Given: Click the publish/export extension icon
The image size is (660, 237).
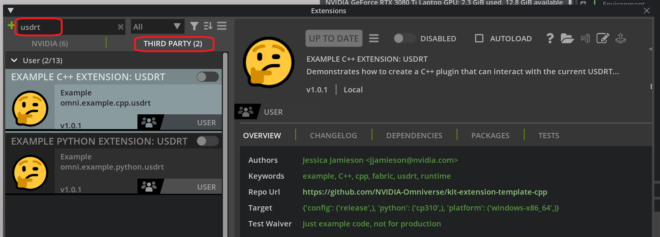Looking at the screenshot, I should 621,38.
